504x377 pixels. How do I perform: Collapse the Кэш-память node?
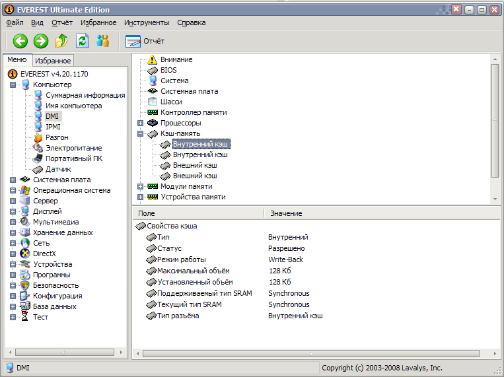pos(140,134)
